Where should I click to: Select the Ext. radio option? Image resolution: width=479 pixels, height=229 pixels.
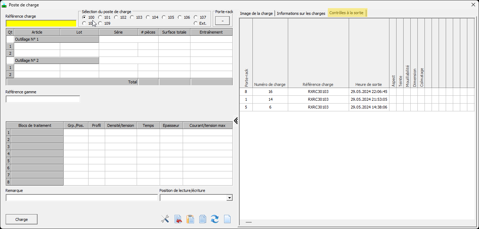[x=196, y=23]
